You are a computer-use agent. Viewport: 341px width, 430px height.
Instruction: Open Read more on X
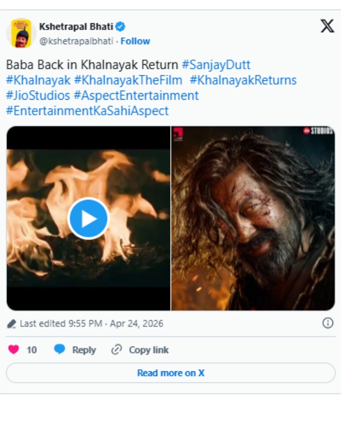click(171, 373)
